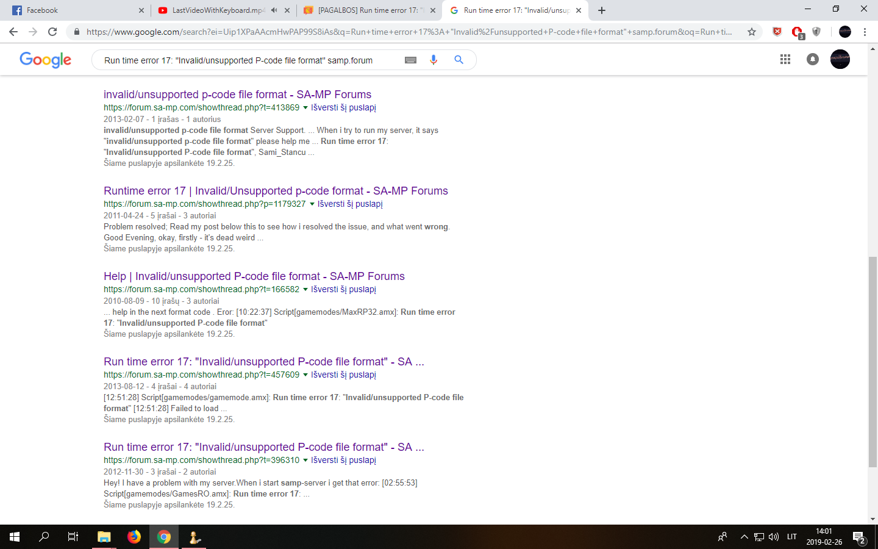Open File Explorer from taskbar
Screen dimensions: 878x549
click(x=104, y=537)
